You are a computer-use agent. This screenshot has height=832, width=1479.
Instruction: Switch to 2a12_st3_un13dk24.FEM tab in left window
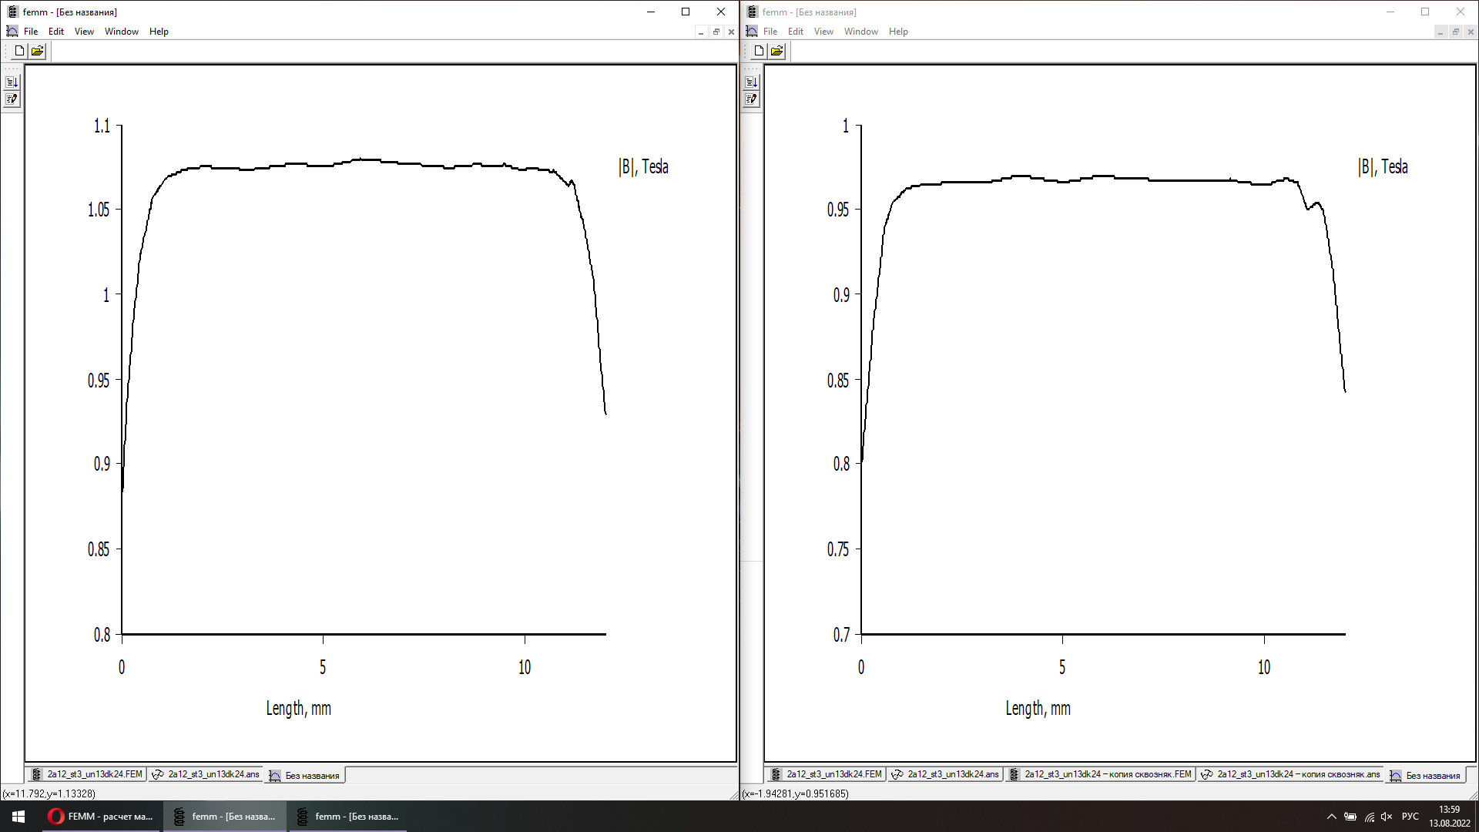point(87,774)
